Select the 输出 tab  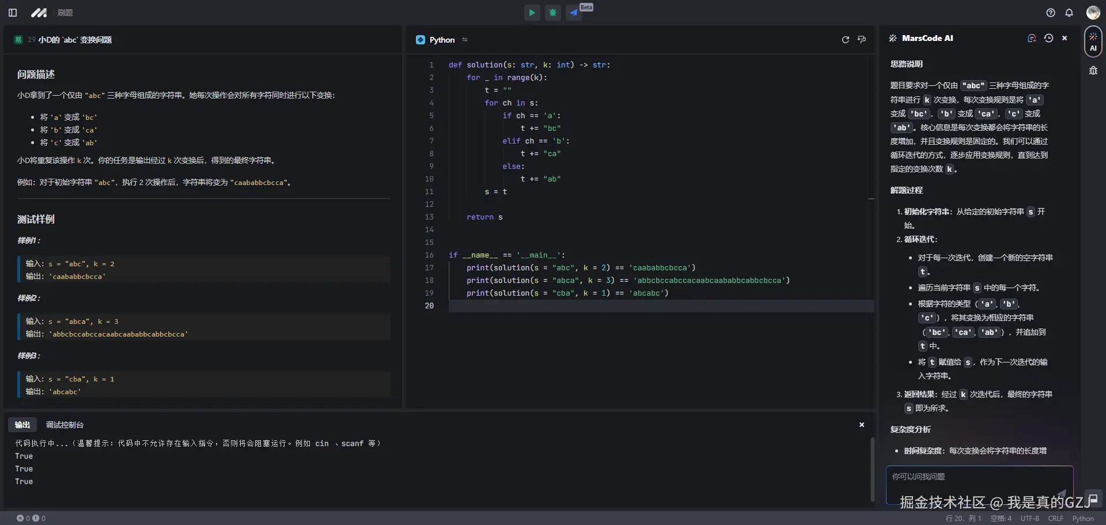coord(22,425)
